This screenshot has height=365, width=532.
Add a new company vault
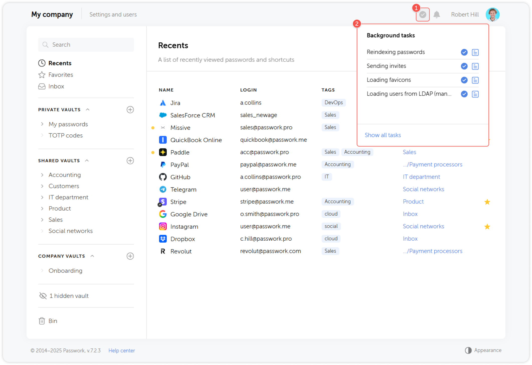pos(130,256)
